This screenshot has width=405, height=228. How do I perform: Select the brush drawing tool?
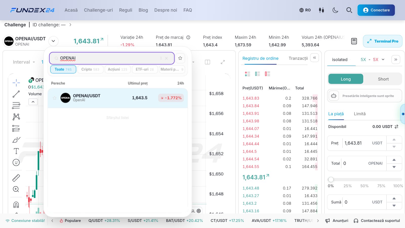pos(16,140)
